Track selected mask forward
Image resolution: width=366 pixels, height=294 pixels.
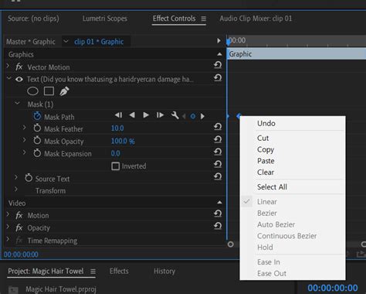click(x=146, y=115)
